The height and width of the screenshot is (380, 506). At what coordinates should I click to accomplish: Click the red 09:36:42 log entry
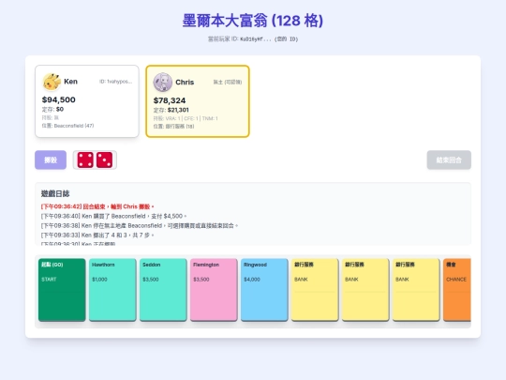[x=97, y=206]
